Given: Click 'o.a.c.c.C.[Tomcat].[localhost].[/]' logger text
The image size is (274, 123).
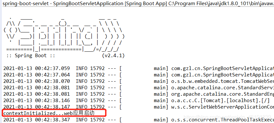Looking at the screenshot, I should click(x=220, y=101).
